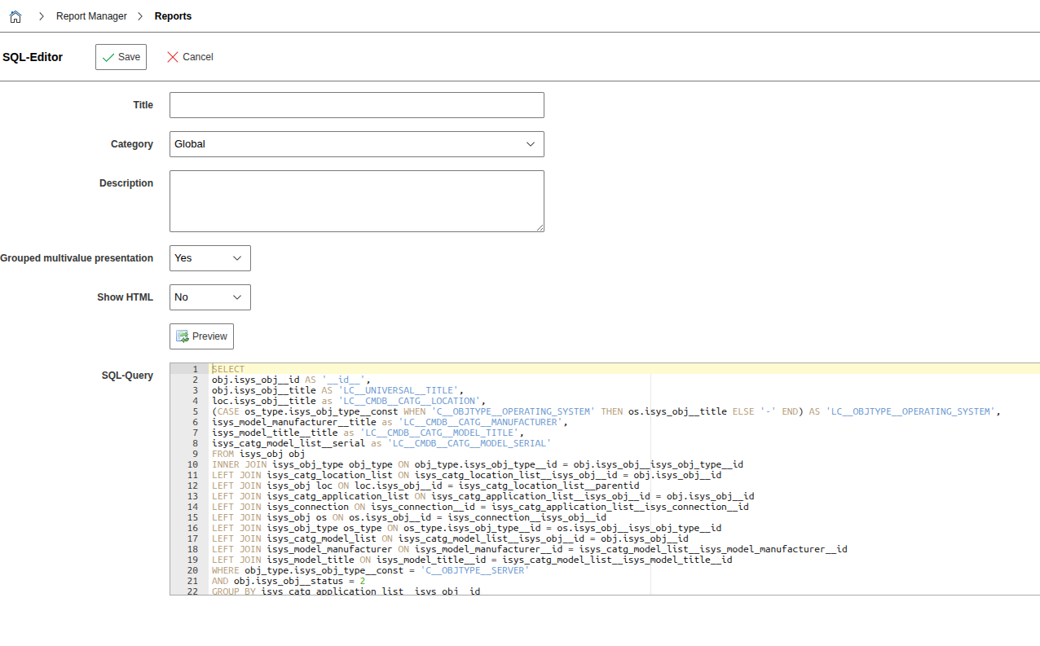
Task: Open Report Manager breadcrumb link
Action: tap(91, 16)
